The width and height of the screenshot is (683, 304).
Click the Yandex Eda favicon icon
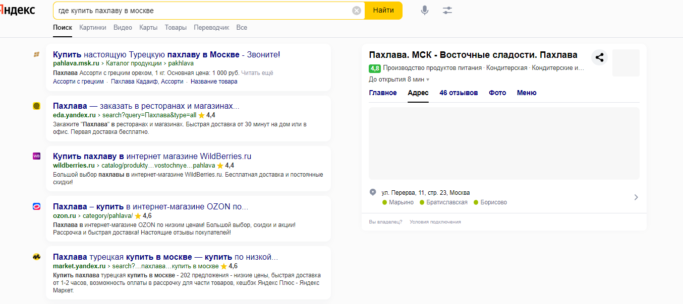point(37,106)
